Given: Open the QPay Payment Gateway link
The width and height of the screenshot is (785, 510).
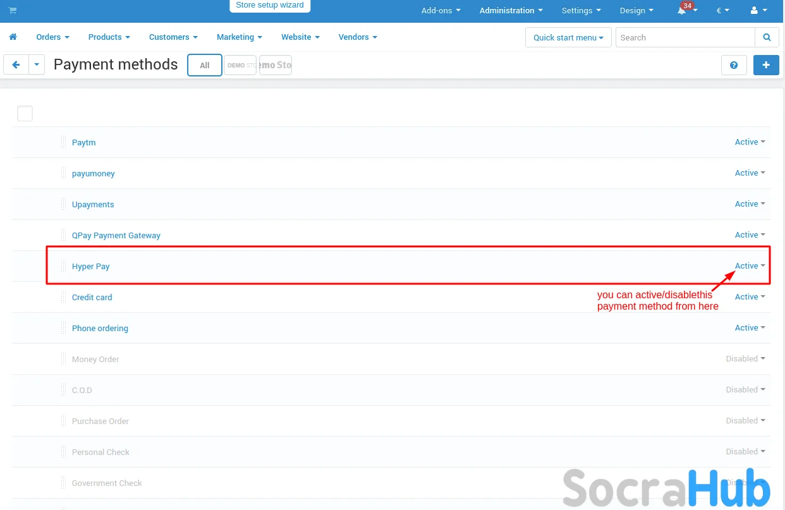Looking at the screenshot, I should click(x=116, y=236).
